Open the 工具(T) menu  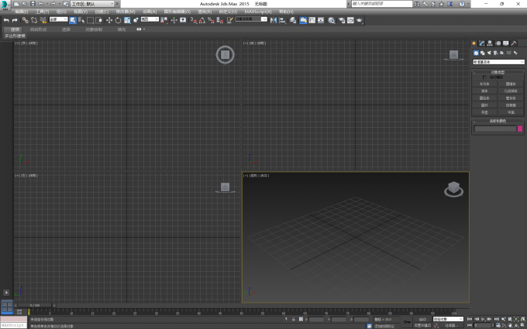42,12
